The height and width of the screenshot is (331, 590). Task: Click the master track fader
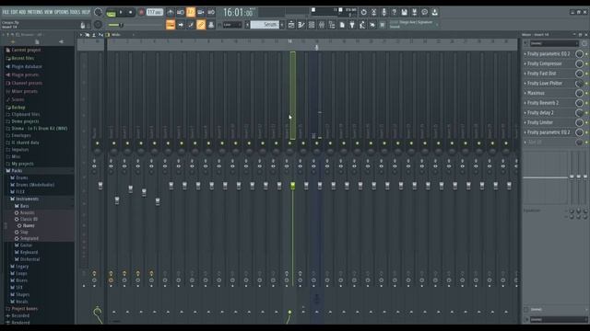(100, 186)
